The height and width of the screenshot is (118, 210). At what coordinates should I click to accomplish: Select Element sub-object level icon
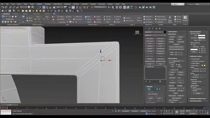160,89
